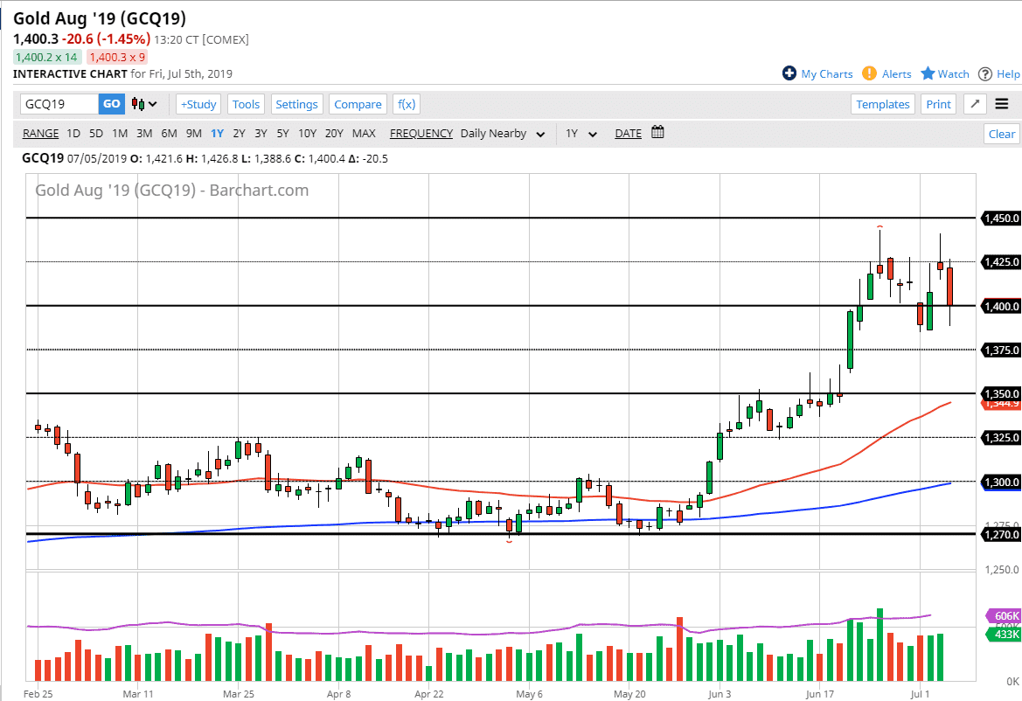Screen dimensions: 1022x701
Task: Open the Tools menu
Action: click(x=246, y=104)
